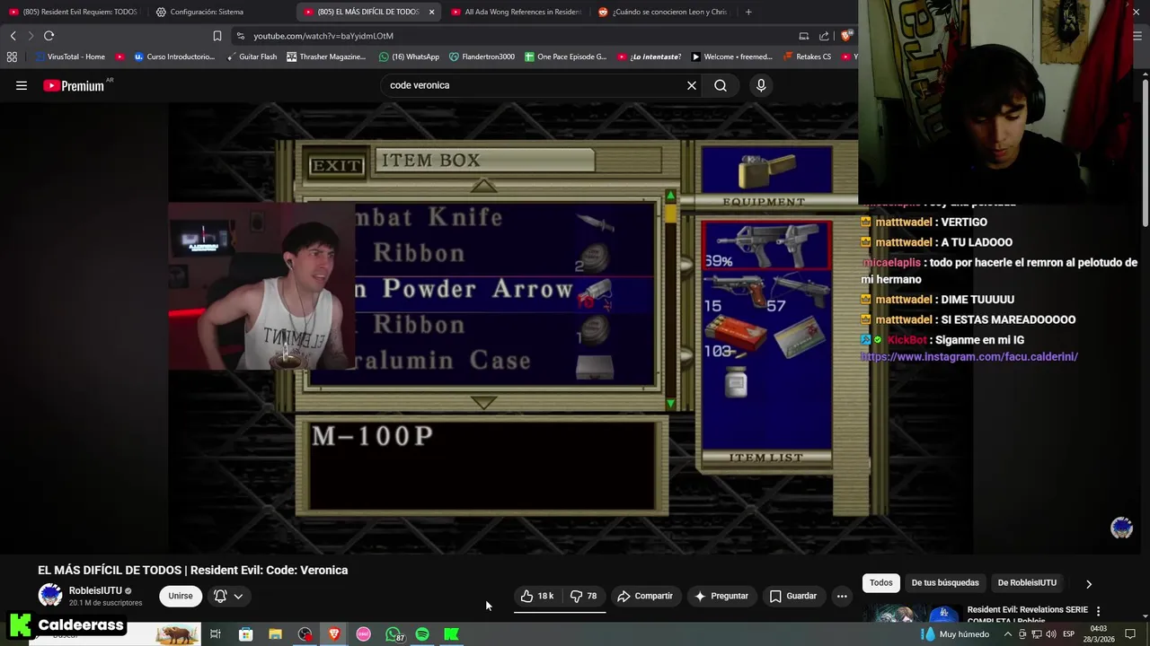Select the Todos filter chip
Screen dimensions: 1150x646
click(881, 582)
